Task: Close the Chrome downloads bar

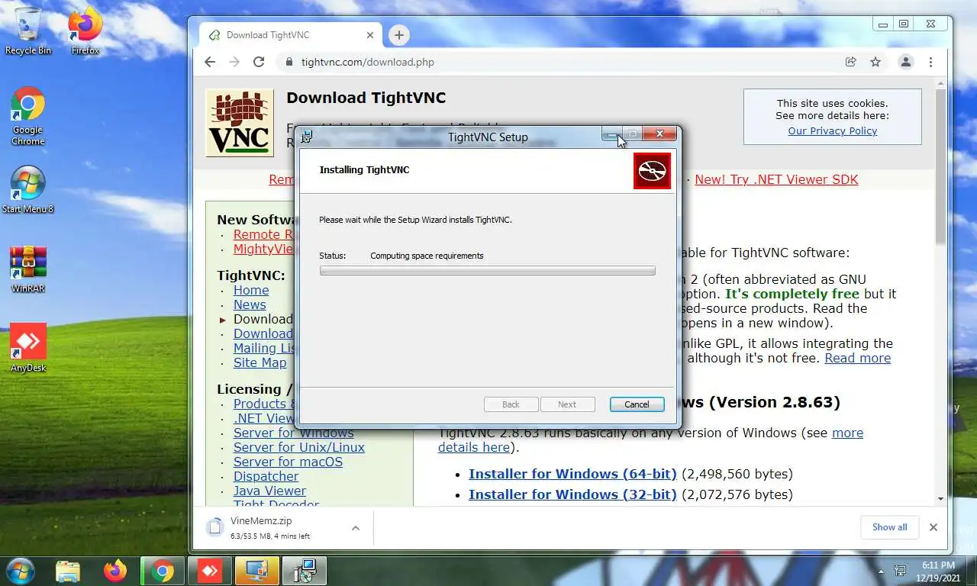Action: click(x=933, y=527)
